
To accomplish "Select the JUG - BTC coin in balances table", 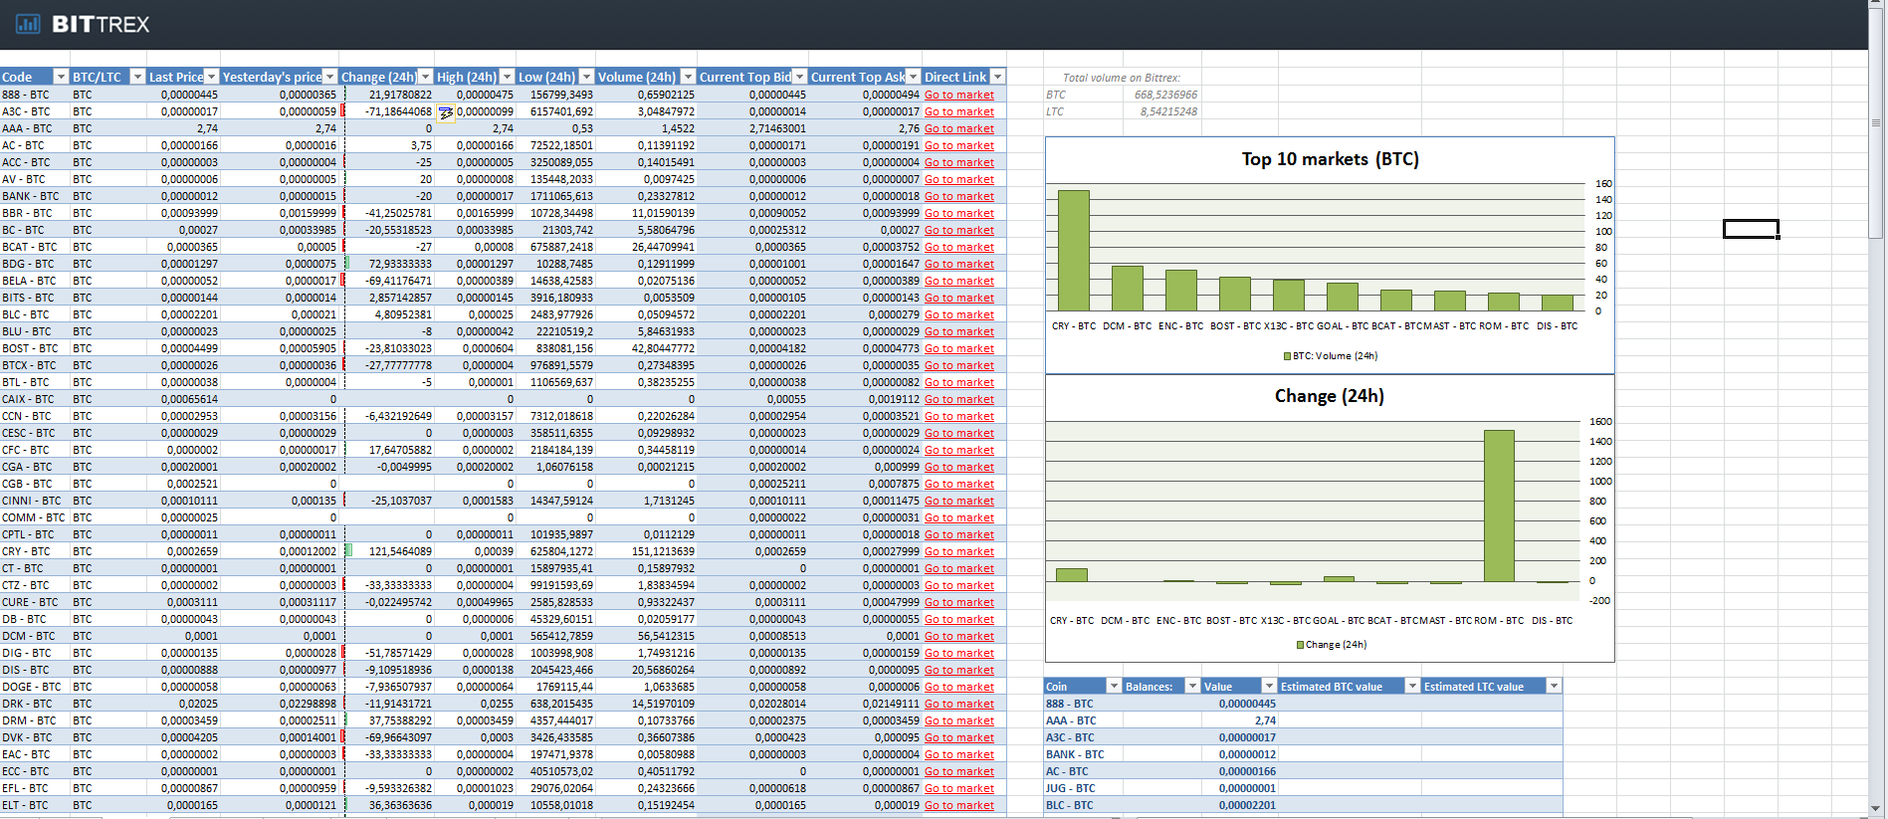I will pos(1083,788).
